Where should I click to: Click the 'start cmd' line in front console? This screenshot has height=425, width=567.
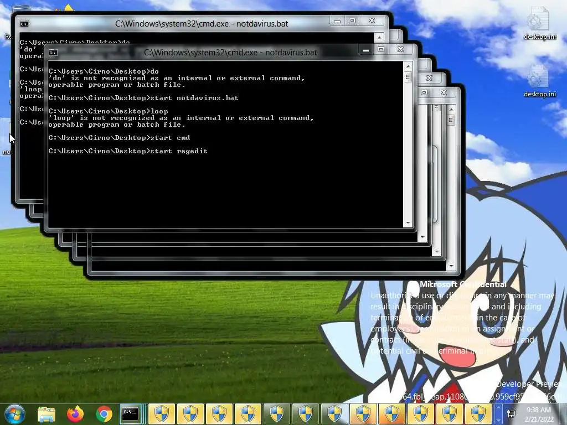(x=119, y=138)
